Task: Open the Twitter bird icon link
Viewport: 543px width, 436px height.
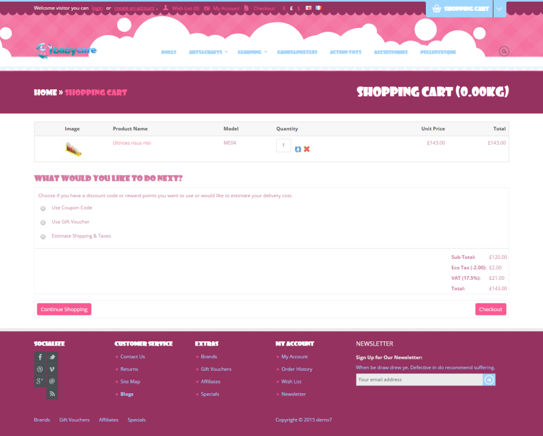Action: coord(52,357)
